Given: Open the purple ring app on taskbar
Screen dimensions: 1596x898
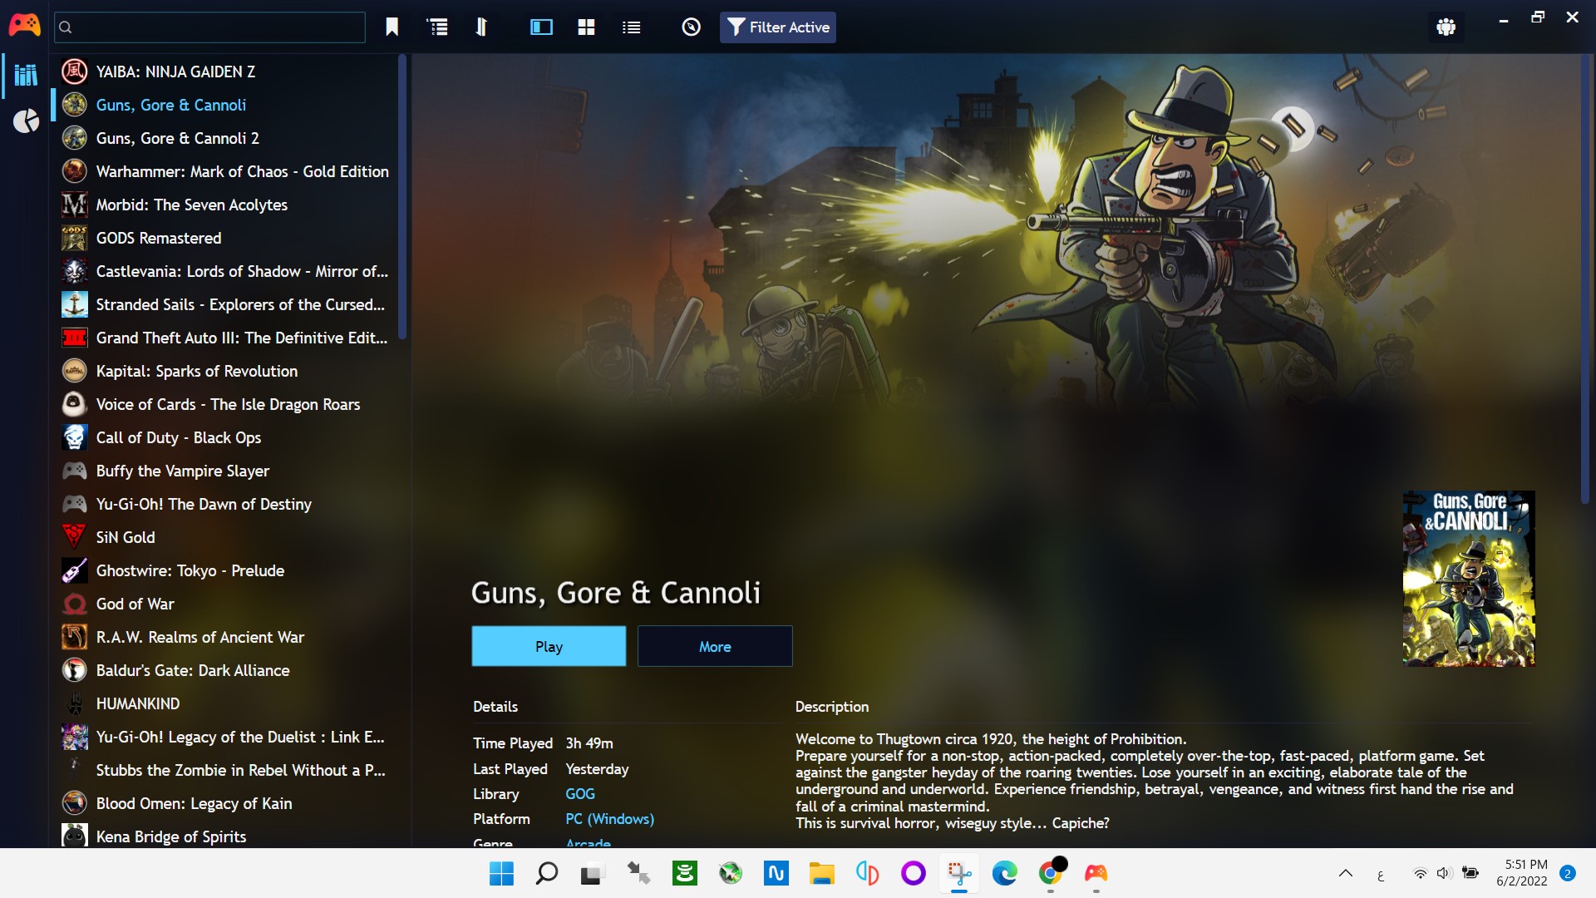Looking at the screenshot, I should point(914,873).
